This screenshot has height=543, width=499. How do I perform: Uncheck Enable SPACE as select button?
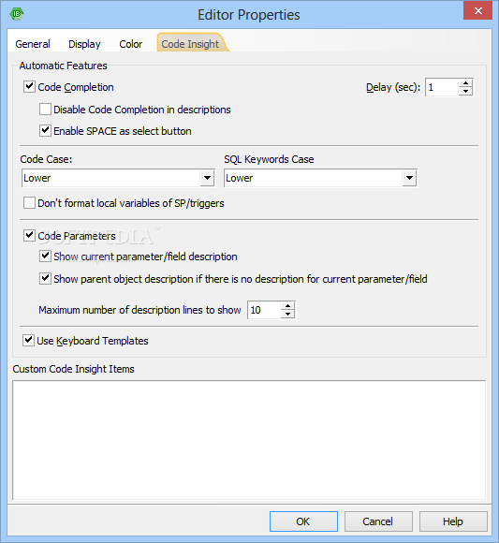click(45, 131)
